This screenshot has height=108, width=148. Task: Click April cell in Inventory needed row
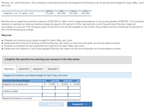(x=49, y=91)
